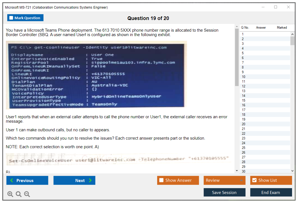The height and width of the screenshot is (204, 299).
Task: Select question 28 in the list
Action: 265,162
